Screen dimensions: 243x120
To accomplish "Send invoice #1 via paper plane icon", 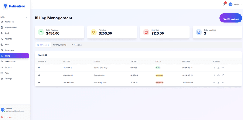I will pos(223,68).
